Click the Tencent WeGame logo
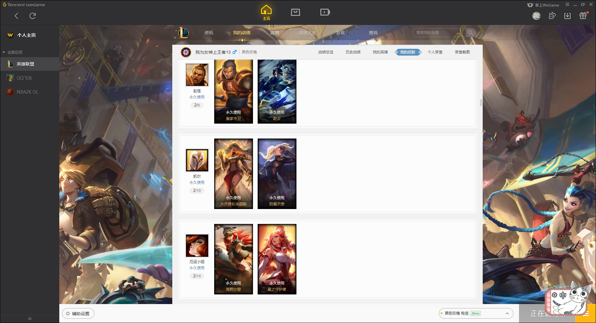Viewport: 596px width, 323px height. 24,5
